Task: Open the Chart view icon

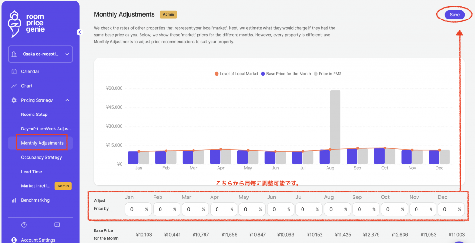Action: [14, 86]
